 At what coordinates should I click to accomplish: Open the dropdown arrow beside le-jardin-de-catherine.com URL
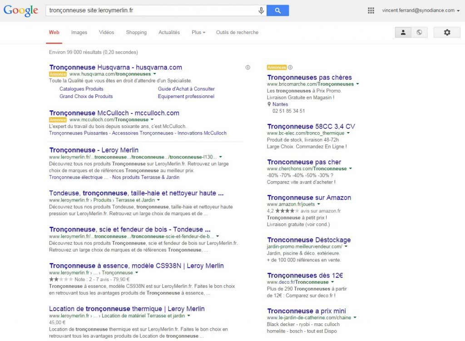[x=355, y=317]
